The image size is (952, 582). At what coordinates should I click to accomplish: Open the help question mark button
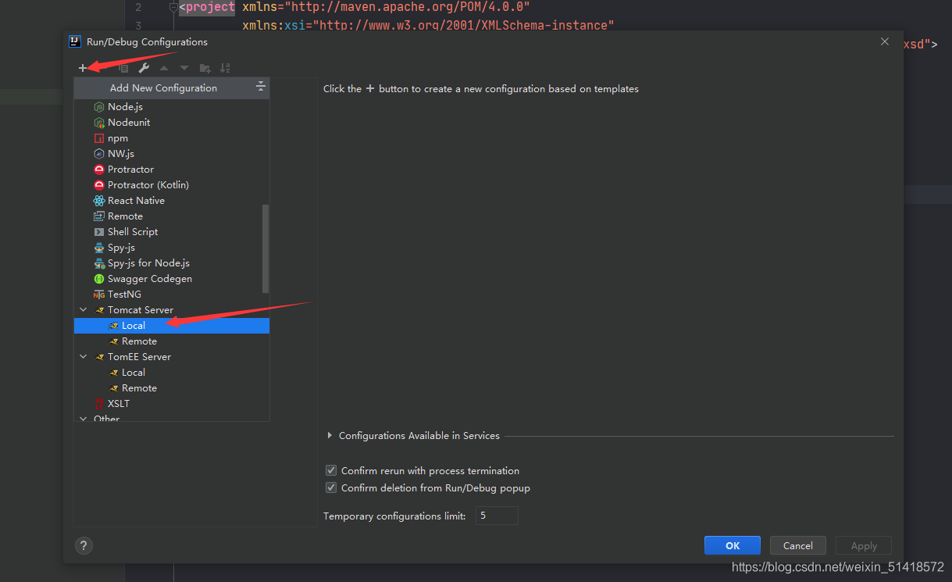(x=84, y=546)
